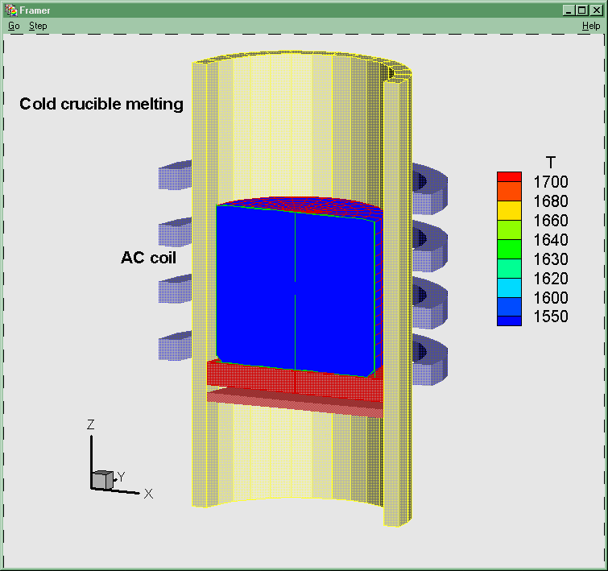Click the legend title 'T'
This screenshot has width=608, height=571.
[550, 162]
